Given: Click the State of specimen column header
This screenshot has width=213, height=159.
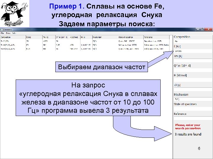Looking at the screenshot, I should click(131, 37).
